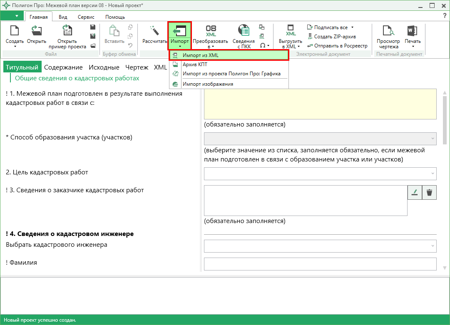Click the Печать Word document icon

[x=413, y=31]
